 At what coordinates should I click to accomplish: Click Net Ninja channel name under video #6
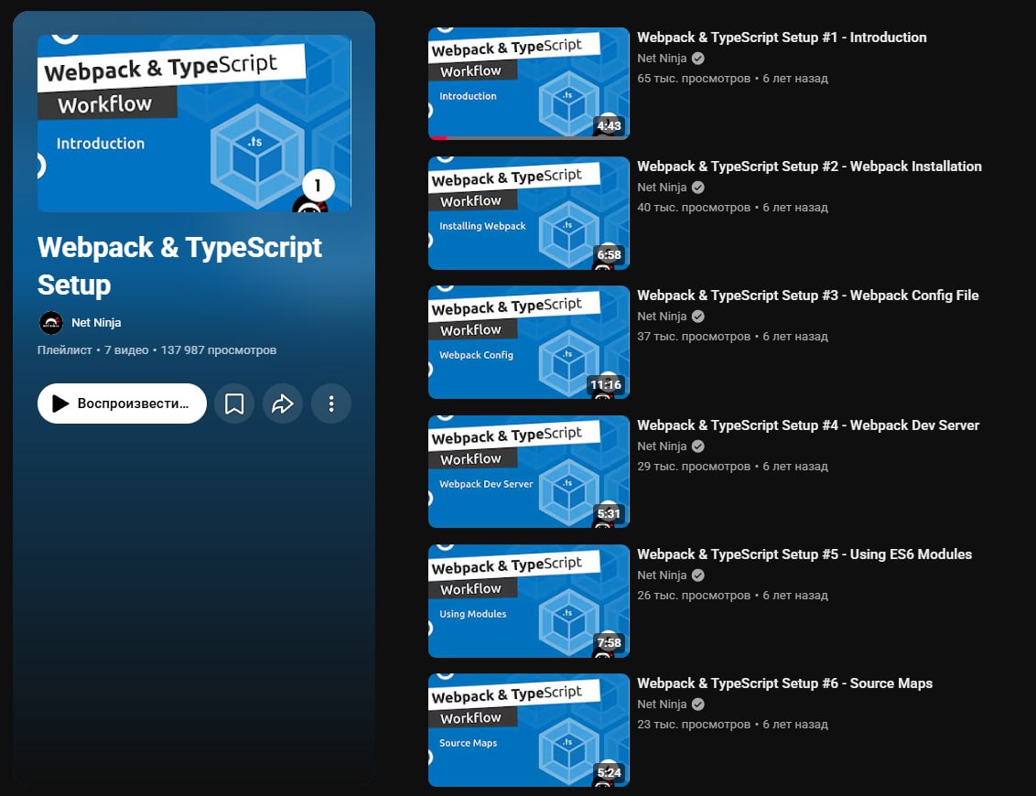(x=662, y=705)
